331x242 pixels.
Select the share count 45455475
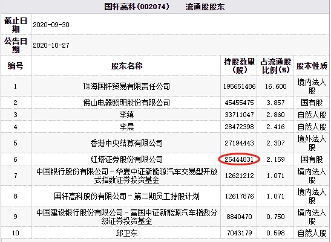(x=240, y=103)
